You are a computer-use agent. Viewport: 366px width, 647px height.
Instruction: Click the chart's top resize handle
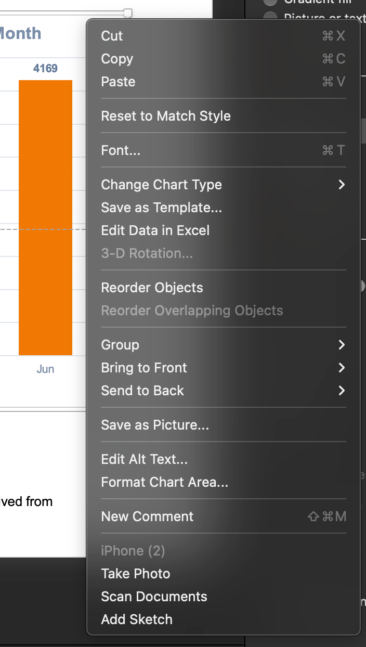[127, 12]
